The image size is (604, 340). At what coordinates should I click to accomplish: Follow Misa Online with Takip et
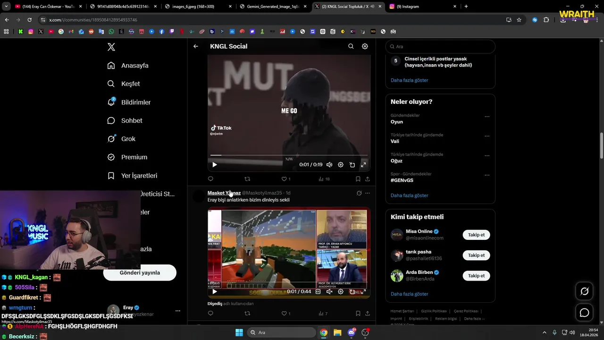point(476,235)
